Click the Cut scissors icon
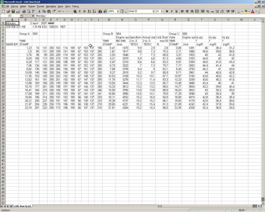Image resolution: width=265 pixels, height=212 pixels. (x=39, y=11)
